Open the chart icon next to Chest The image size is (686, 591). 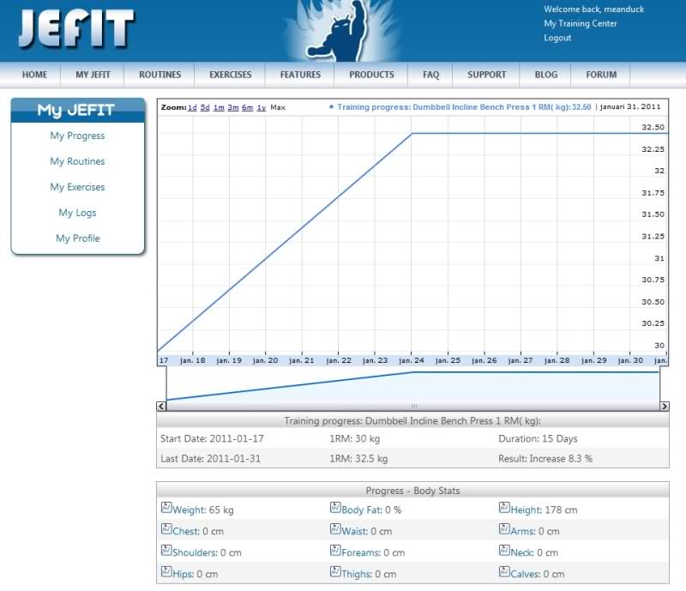click(x=166, y=530)
